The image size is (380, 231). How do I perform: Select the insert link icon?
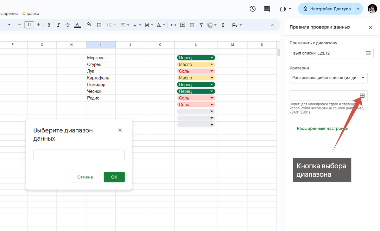pos(173,25)
